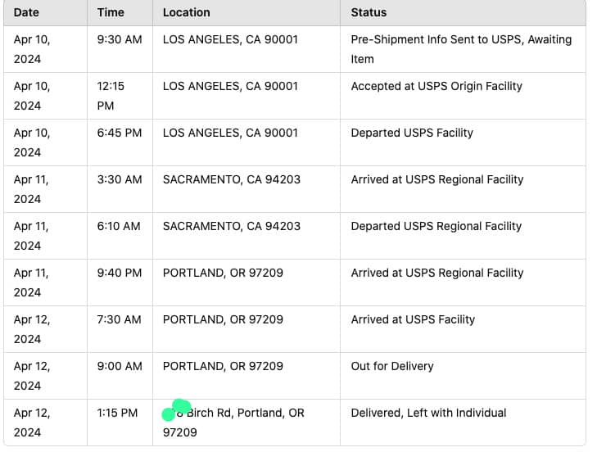Click the 9:00 AM time cell
Viewport: 597px width, 452px height.
coord(119,366)
